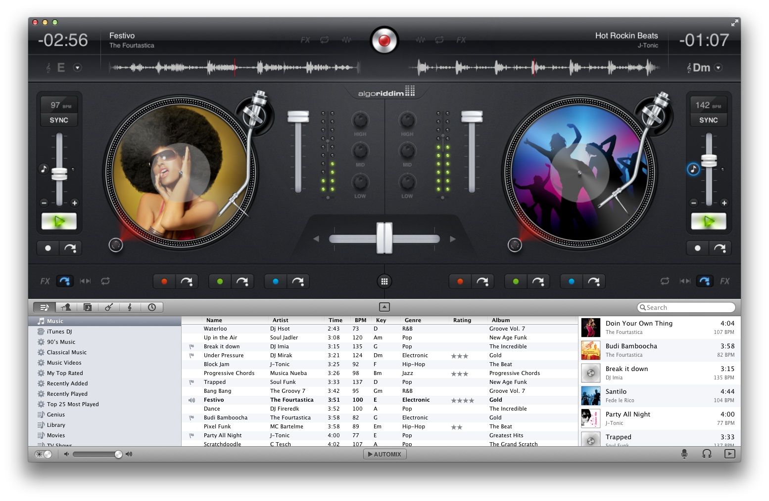The width and height of the screenshot is (769, 501).
Task: Enable SYNC on the left deck
Action: (x=59, y=120)
